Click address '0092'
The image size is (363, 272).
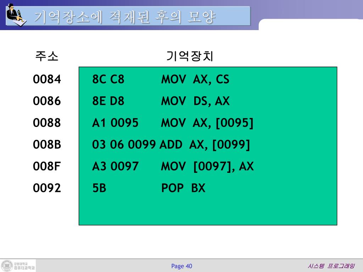47,188
